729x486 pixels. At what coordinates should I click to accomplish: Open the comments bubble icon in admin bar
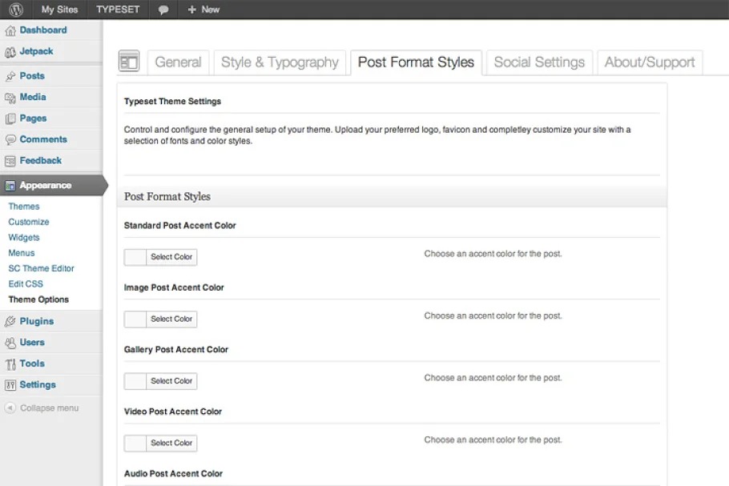click(163, 10)
